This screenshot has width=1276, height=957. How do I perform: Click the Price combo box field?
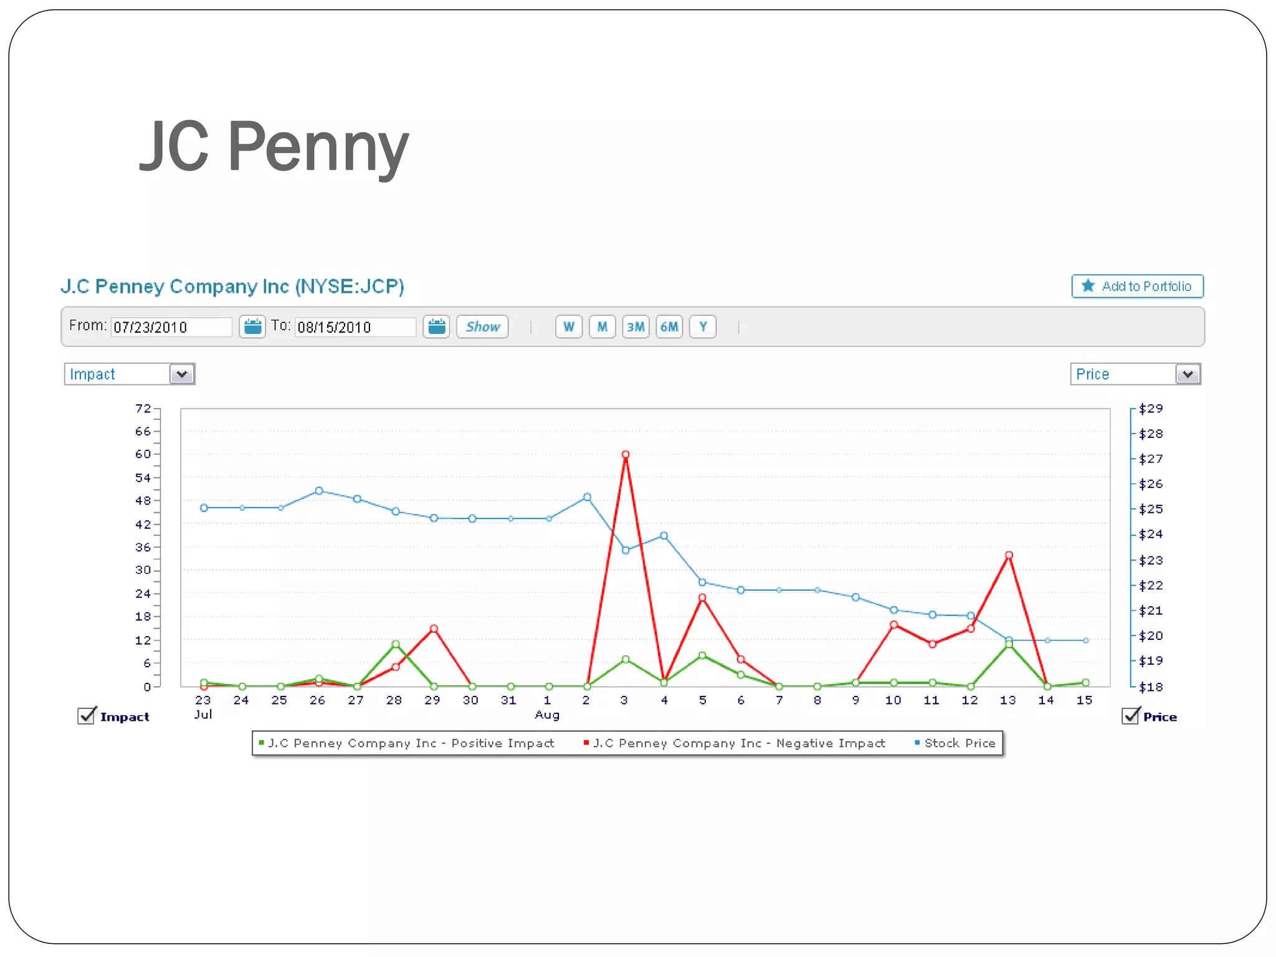pos(1136,374)
